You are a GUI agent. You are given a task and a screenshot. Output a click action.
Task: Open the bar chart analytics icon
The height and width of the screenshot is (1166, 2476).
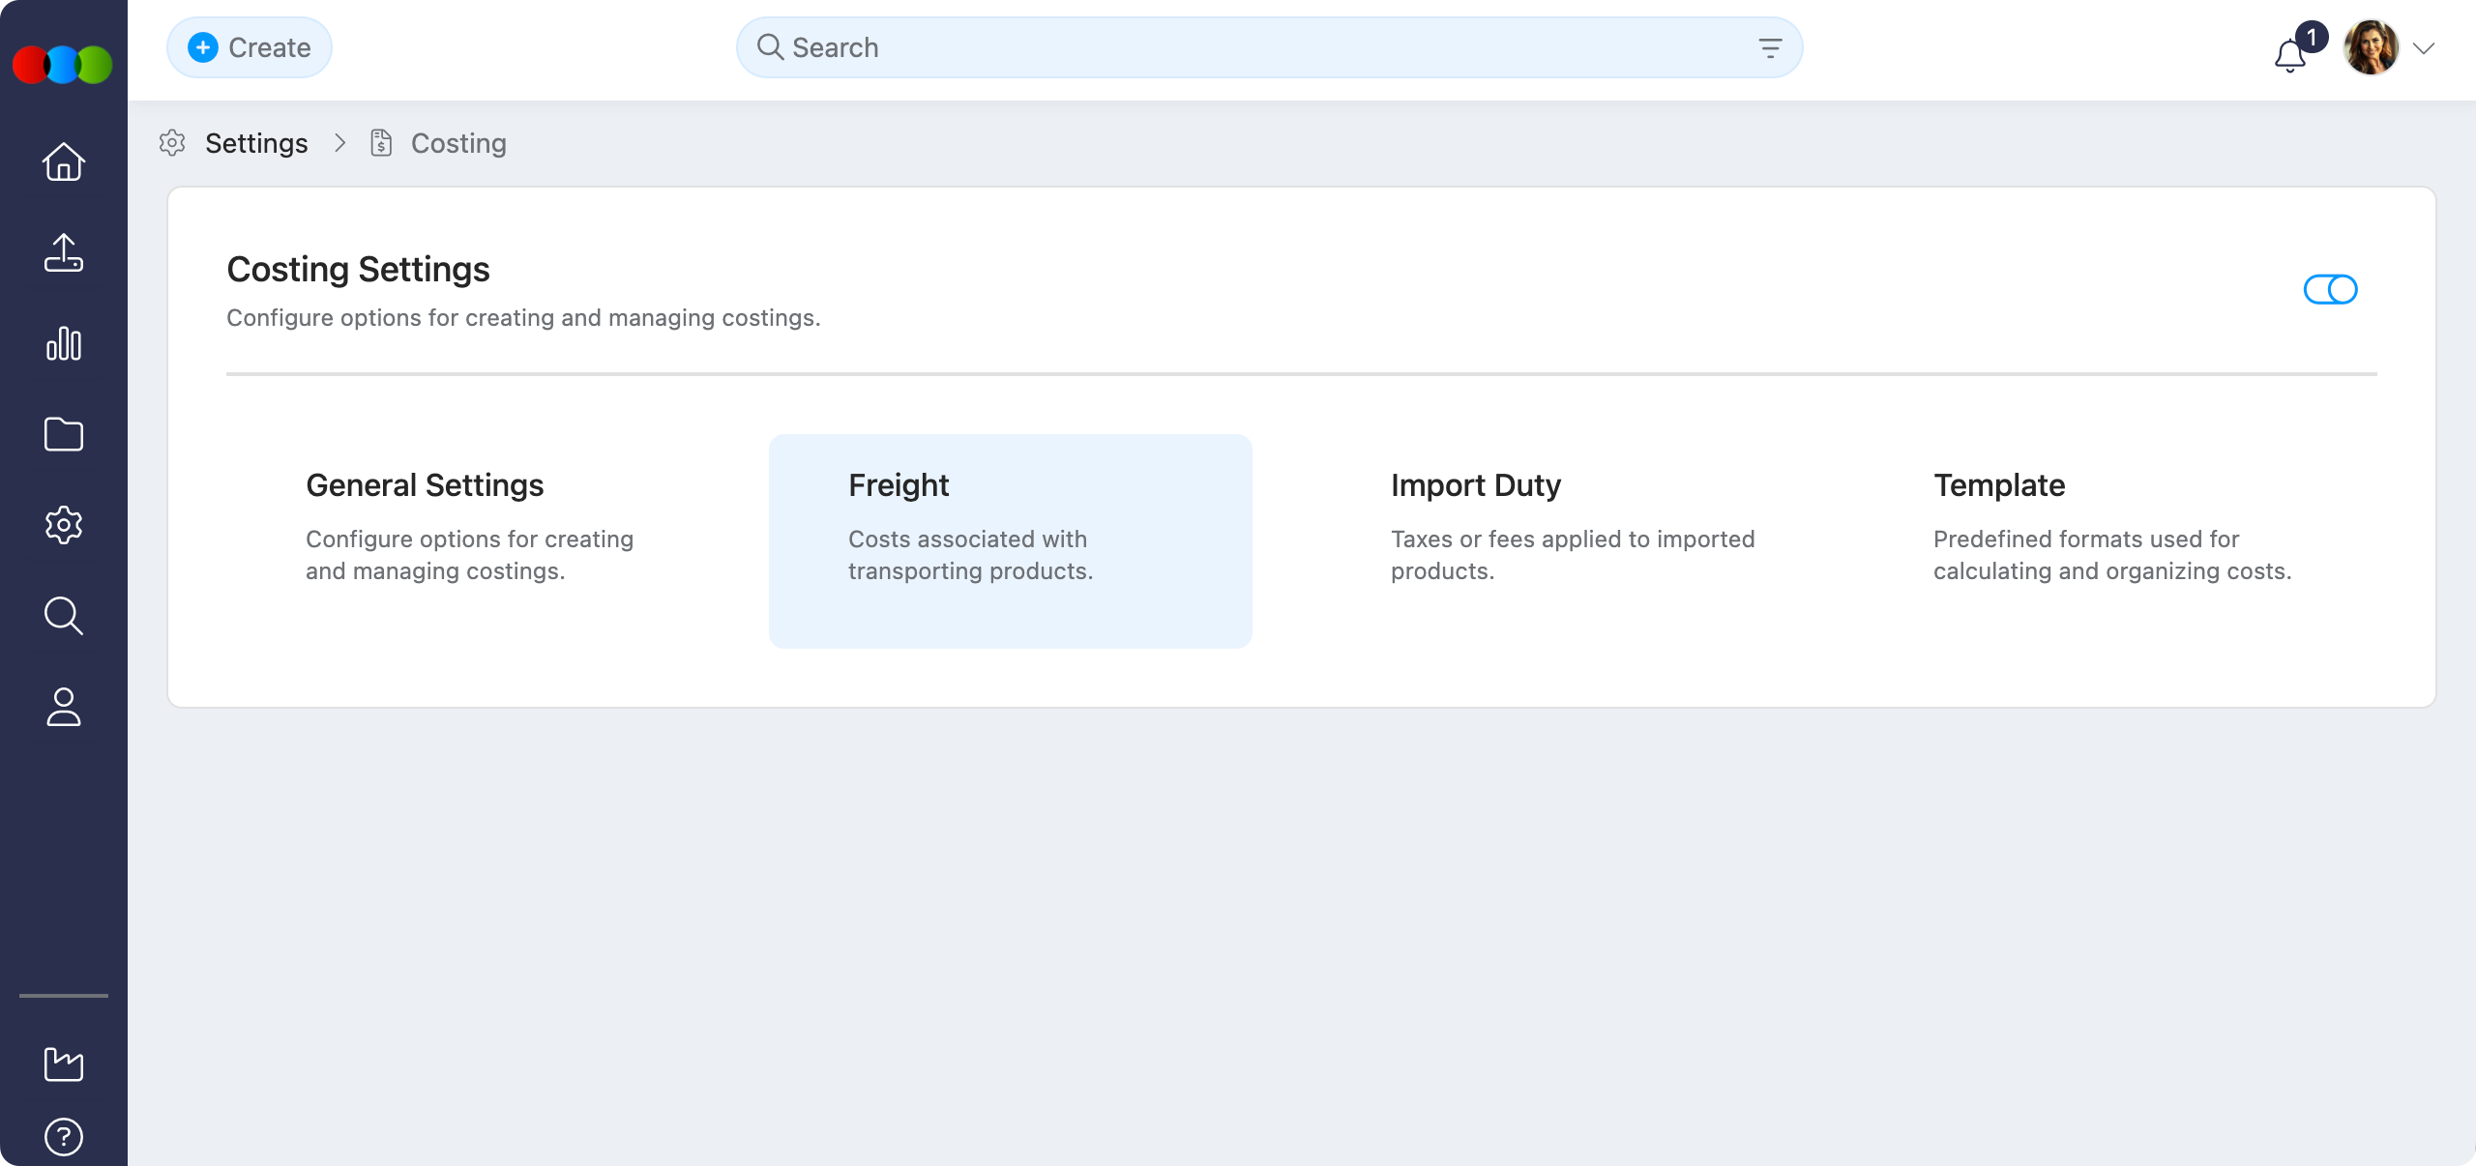coord(64,343)
